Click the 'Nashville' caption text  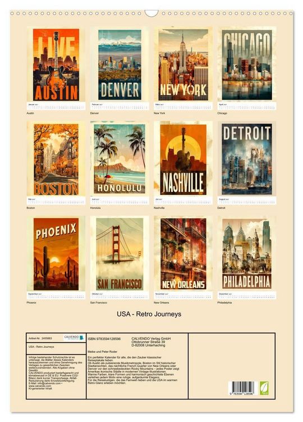(x=159, y=208)
